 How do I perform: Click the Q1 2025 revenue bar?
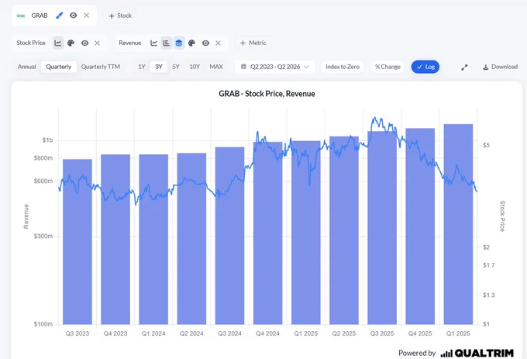(306, 233)
